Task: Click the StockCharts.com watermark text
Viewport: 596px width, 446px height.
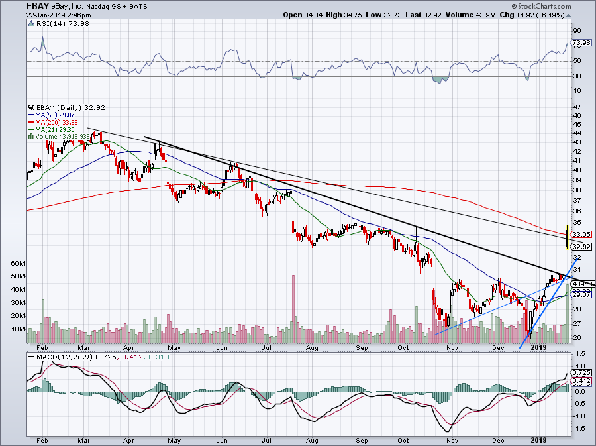Action: tap(541, 6)
